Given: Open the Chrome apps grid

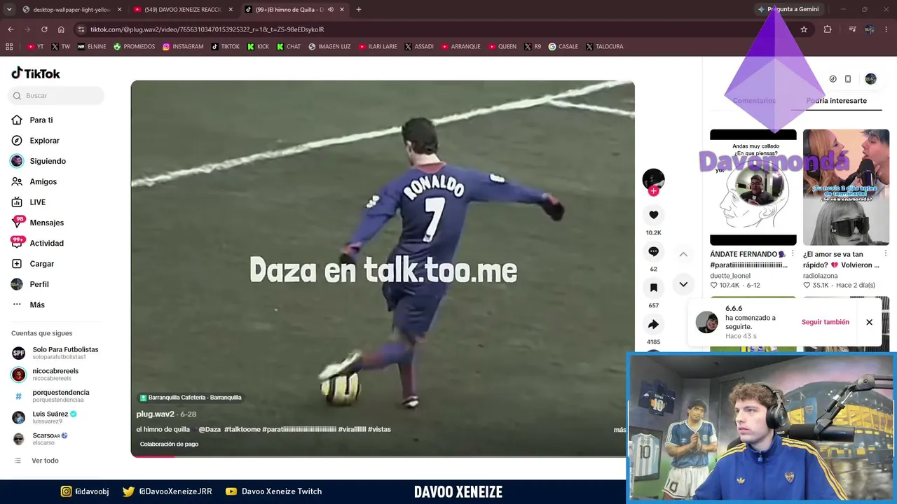Looking at the screenshot, I should 9,47.
